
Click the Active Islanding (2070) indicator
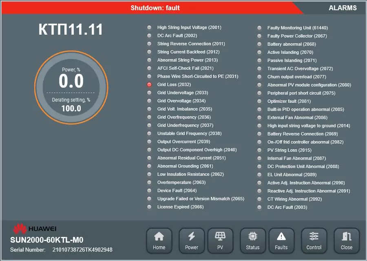[x=259, y=52]
